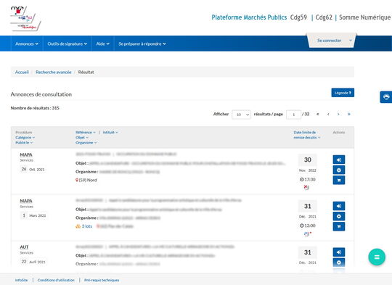Open the Annonces menu
The image size is (392, 285).
pyautogui.click(x=27, y=44)
